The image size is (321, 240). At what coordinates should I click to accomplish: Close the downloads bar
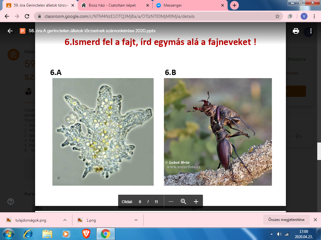pos(315,220)
